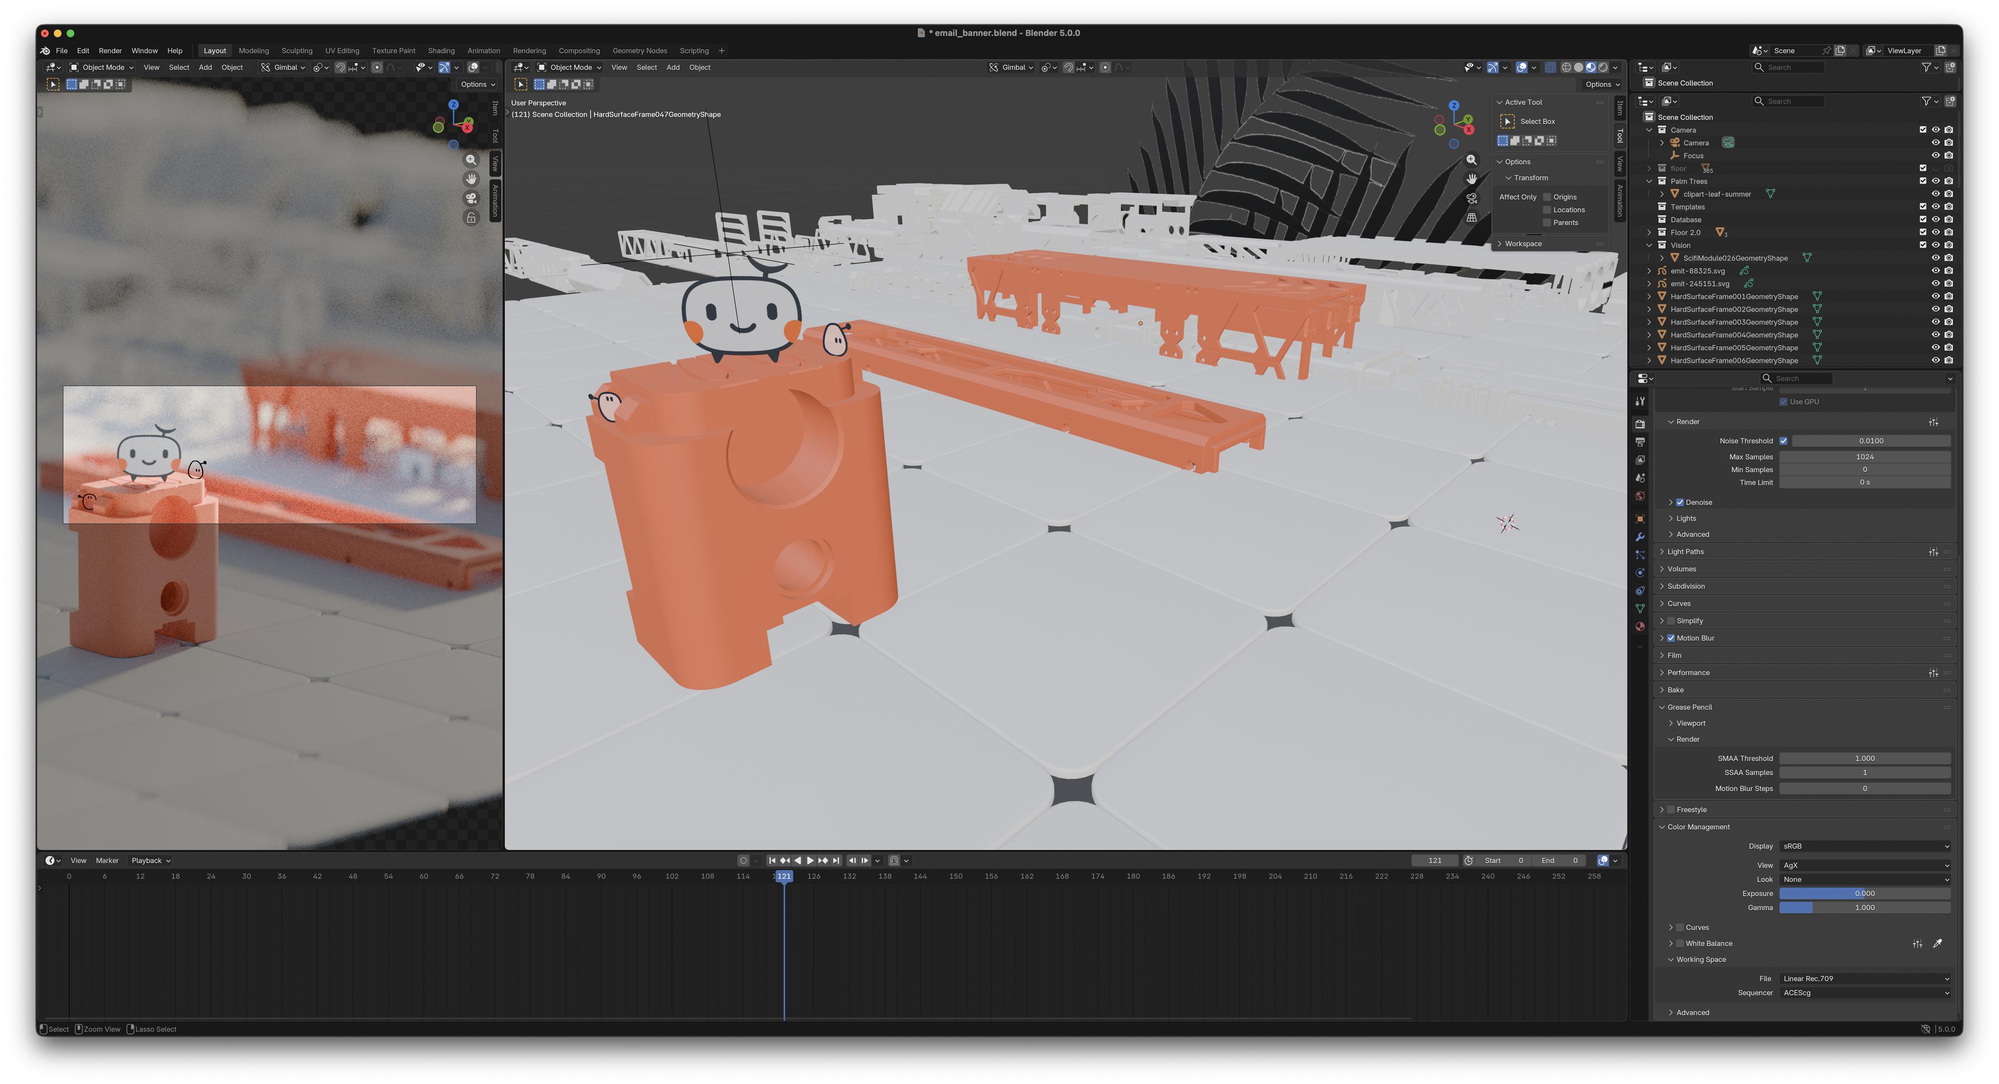Enable the Simplify checkbox
Screen dimensions: 1999x1084
(1671, 621)
